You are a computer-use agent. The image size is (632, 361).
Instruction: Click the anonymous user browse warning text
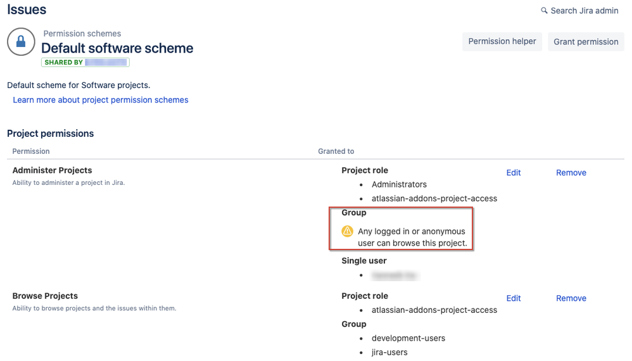(x=412, y=237)
